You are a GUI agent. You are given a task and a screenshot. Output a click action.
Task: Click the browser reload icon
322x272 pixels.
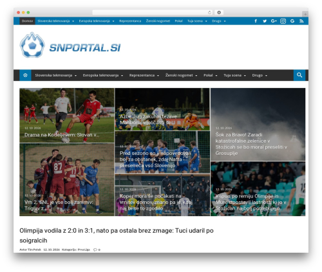[209, 12]
